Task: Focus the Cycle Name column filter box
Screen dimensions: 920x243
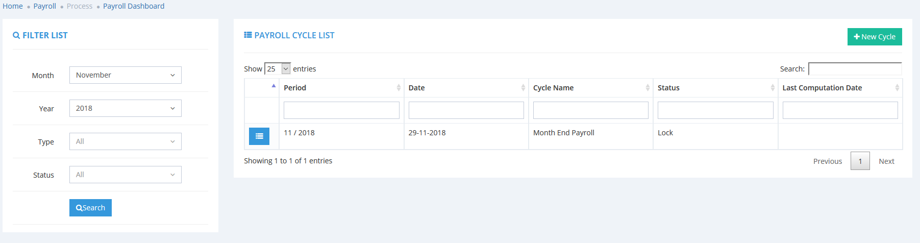Action: point(590,110)
